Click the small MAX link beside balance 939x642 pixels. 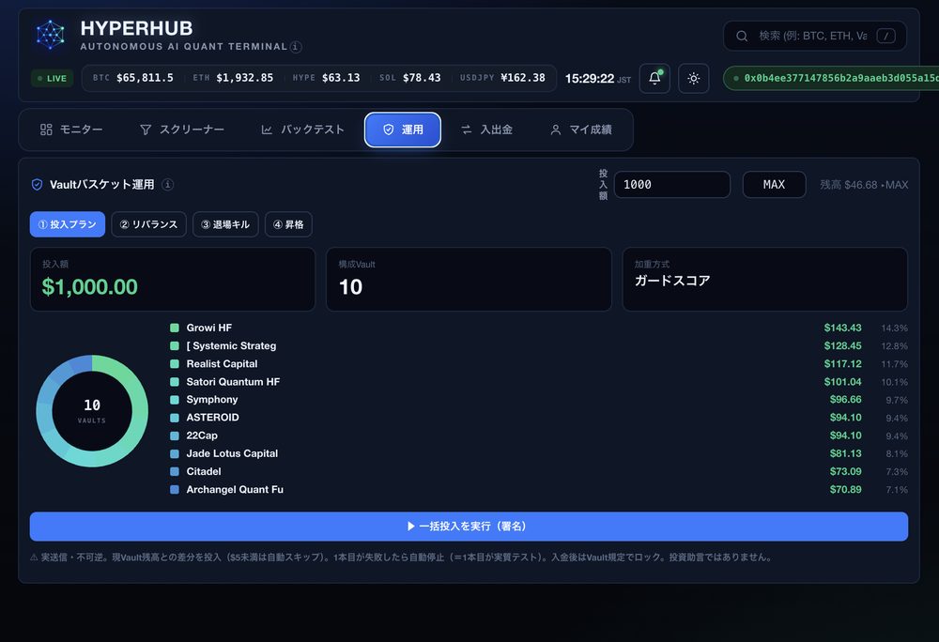pyautogui.click(x=897, y=185)
